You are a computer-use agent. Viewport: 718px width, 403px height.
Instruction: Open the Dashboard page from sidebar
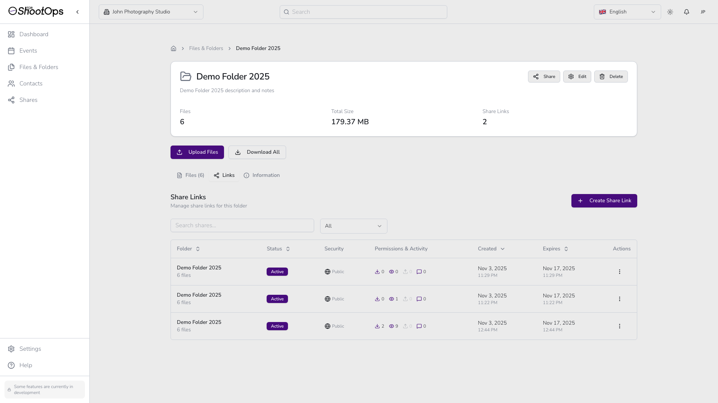point(34,34)
